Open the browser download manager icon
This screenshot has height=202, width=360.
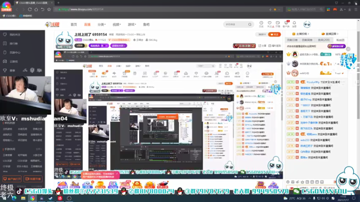point(350,9)
